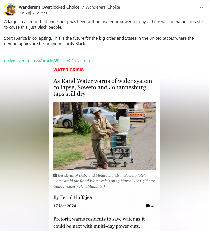Click the globe public visibility icon
210x232 pixels.
(30, 13)
